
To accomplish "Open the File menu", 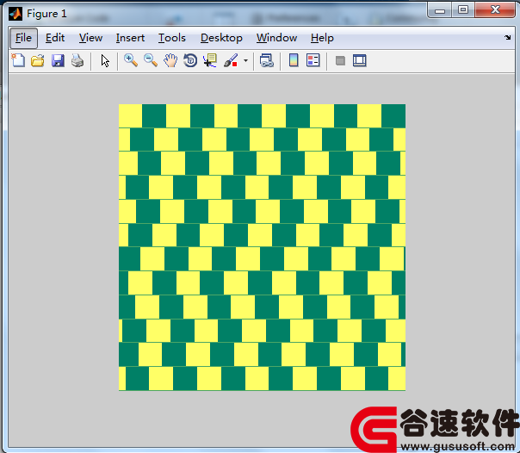I will point(23,38).
